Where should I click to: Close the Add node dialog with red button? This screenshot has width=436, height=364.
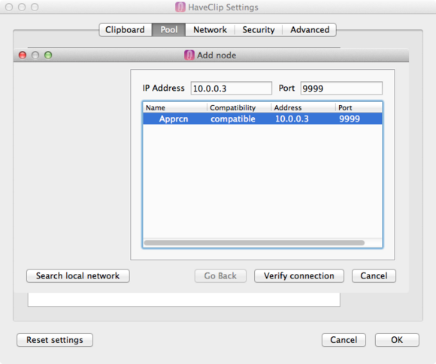click(23, 55)
